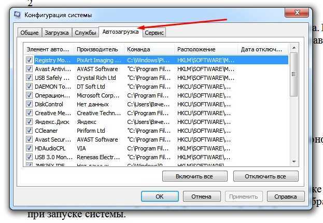The width and height of the screenshot is (323, 223).
Task: Close the Конфигурация системы dialog
Action: (297, 12)
